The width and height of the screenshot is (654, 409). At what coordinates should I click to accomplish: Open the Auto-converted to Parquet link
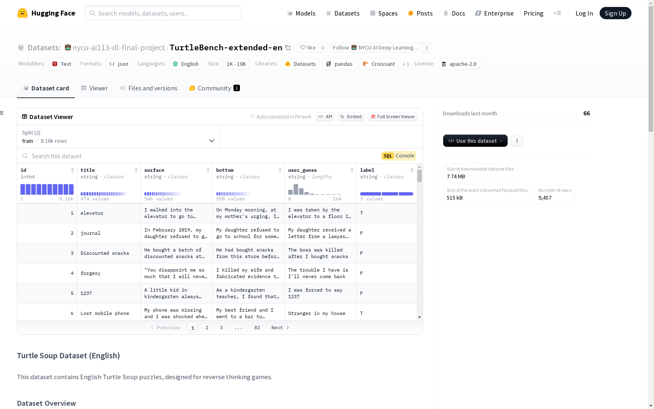(273, 117)
